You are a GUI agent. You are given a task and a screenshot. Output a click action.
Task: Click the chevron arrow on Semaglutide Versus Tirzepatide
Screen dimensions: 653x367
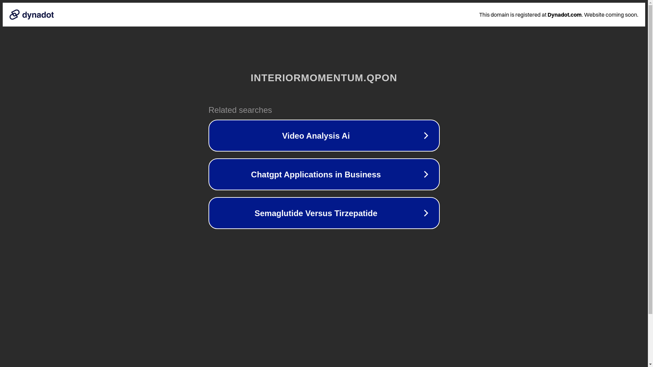click(426, 213)
